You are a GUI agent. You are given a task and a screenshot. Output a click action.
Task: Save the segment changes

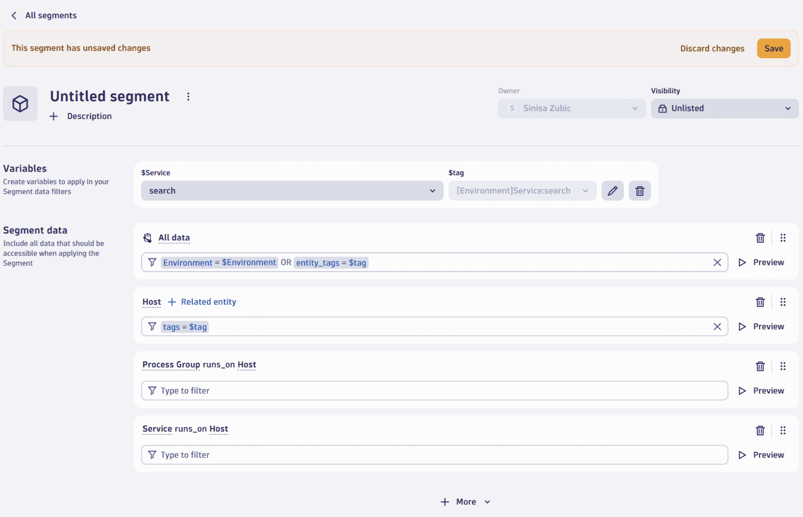773,48
